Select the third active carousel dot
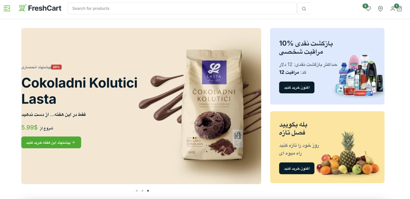Image resolution: width=410 pixels, height=199 pixels. [148, 191]
